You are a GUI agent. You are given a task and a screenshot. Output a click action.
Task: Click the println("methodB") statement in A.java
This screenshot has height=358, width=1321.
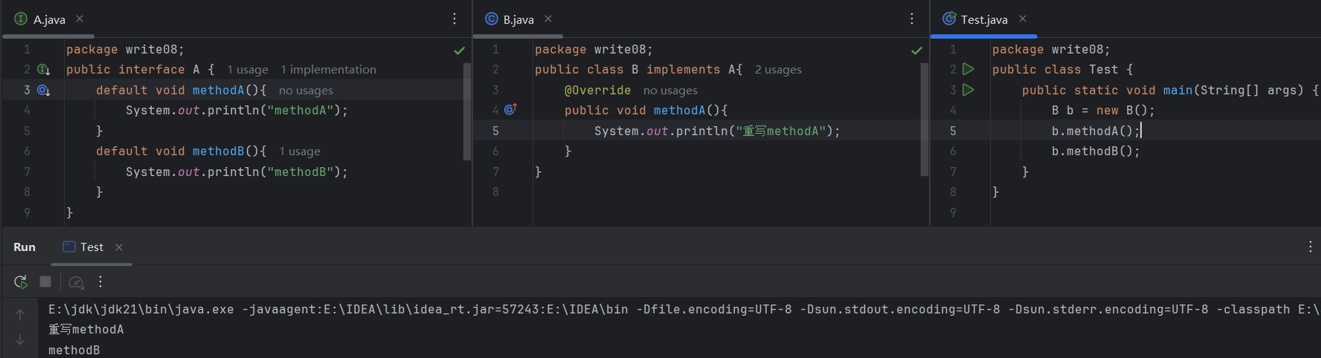(237, 172)
